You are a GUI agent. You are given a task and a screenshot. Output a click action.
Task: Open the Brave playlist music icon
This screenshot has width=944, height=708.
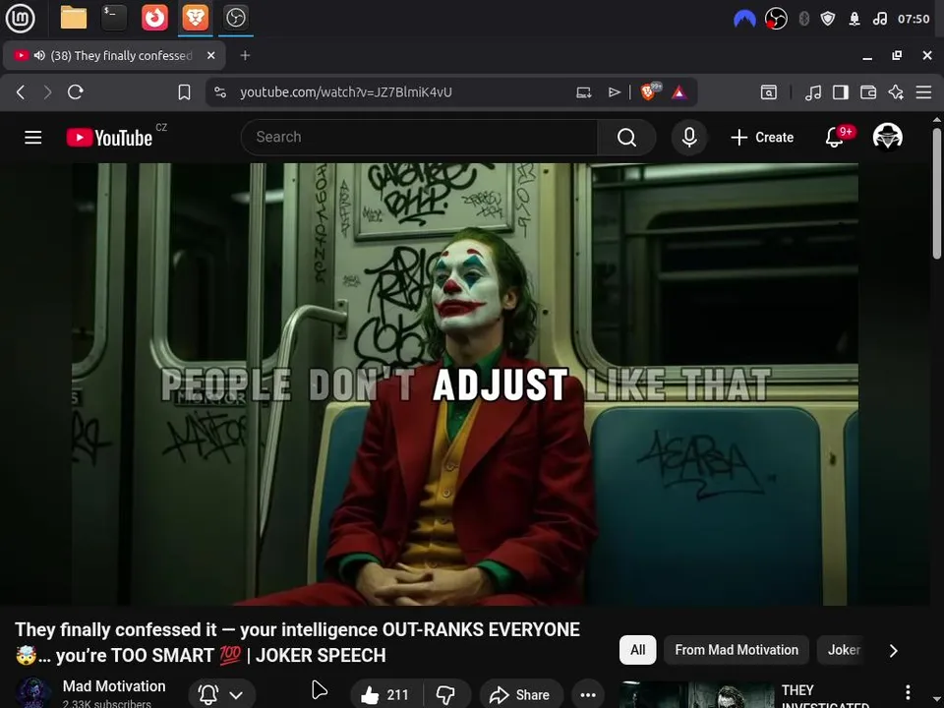pyautogui.click(x=813, y=92)
